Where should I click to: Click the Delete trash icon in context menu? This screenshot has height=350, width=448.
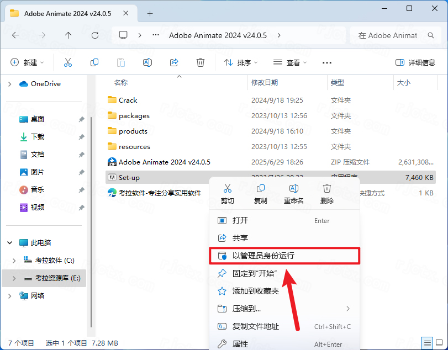tap(326, 189)
